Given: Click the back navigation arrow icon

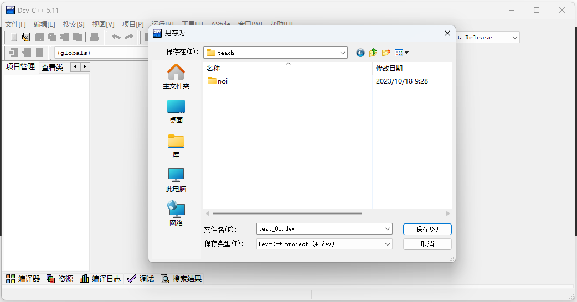Looking at the screenshot, I should [360, 53].
